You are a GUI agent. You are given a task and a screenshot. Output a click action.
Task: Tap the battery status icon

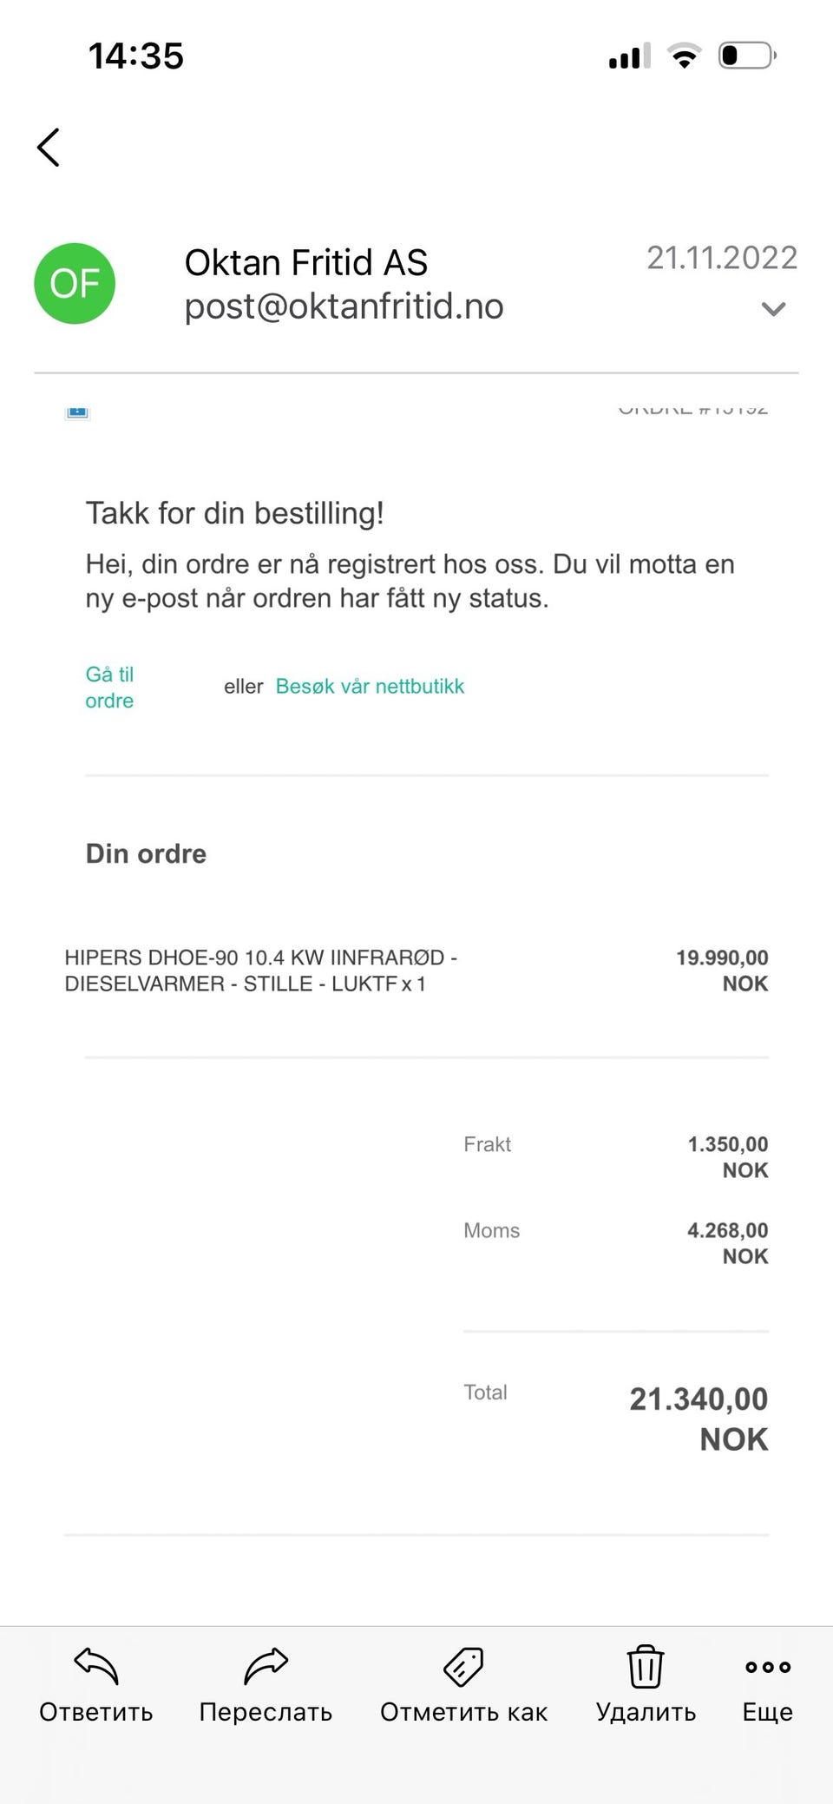pos(746,56)
